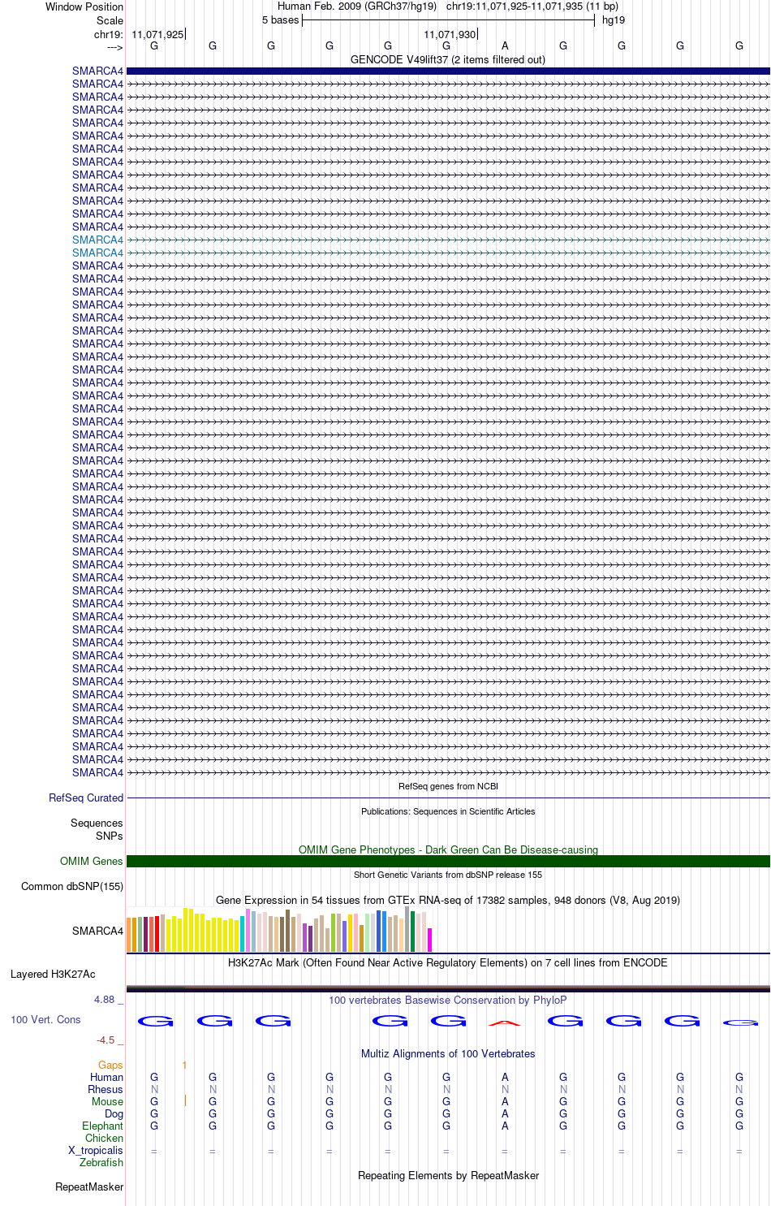Open the RefSeq Curated track label
The height and width of the screenshot is (1206, 771).
[86, 798]
